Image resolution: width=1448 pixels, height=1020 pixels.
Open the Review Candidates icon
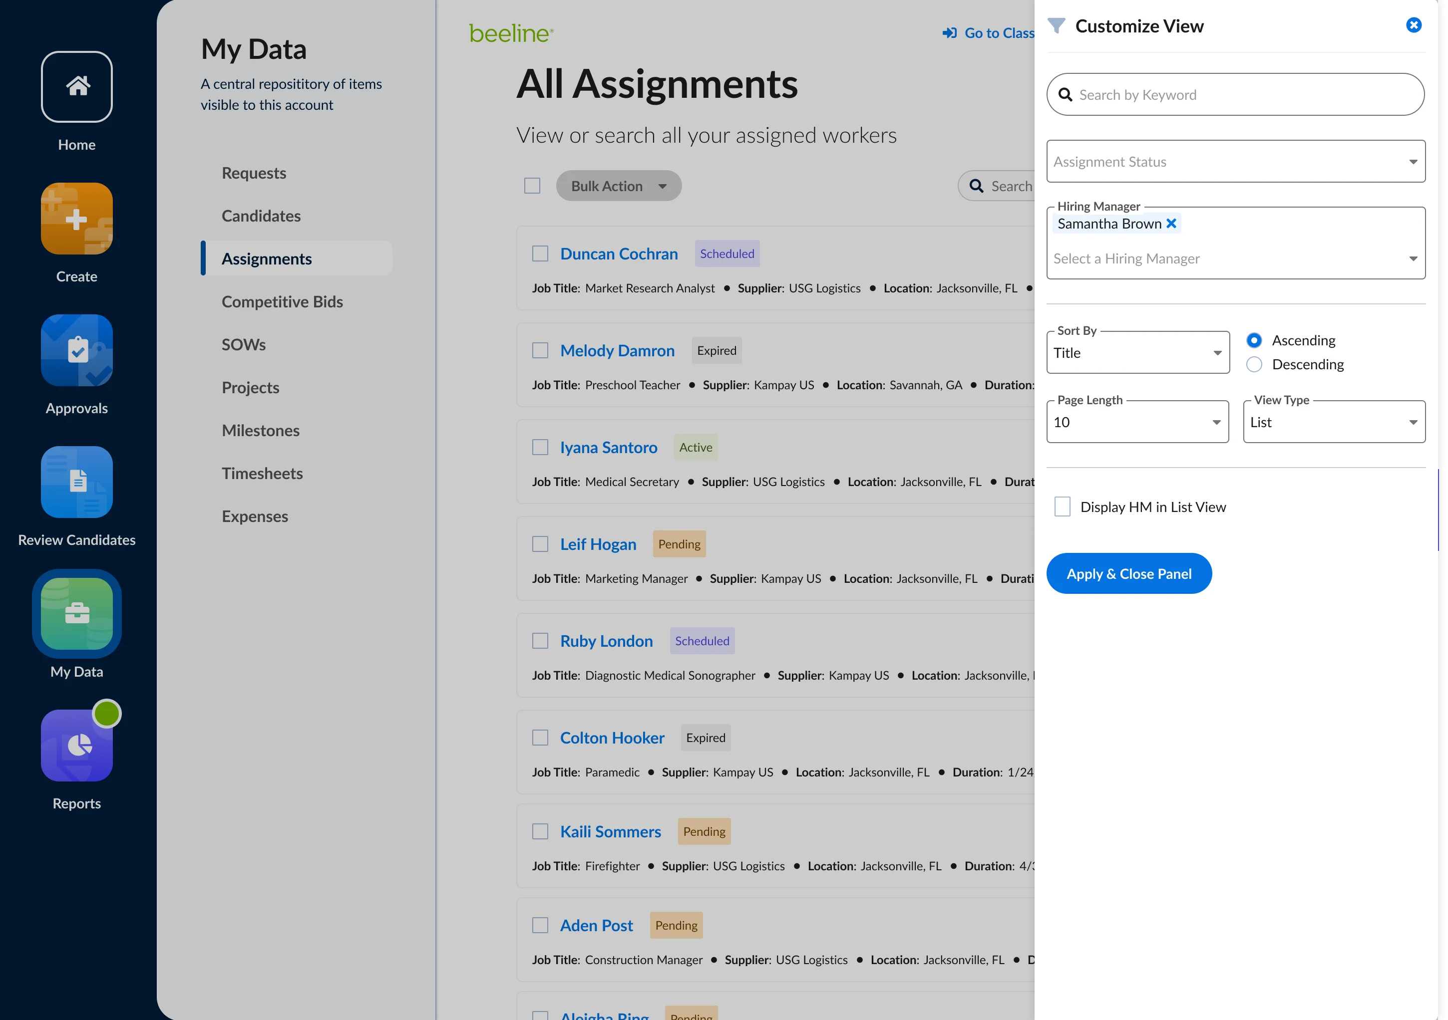pyautogui.click(x=77, y=482)
